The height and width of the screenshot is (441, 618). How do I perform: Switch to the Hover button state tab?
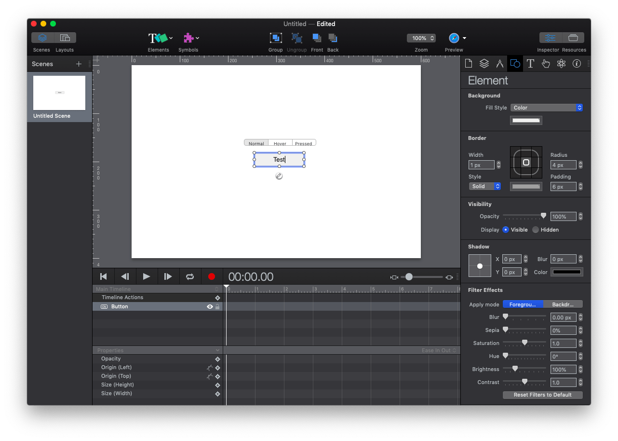click(x=280, y=143)
